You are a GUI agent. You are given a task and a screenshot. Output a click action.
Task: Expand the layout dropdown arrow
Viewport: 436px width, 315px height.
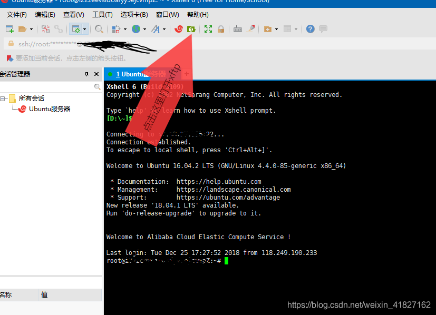[296, 29]
